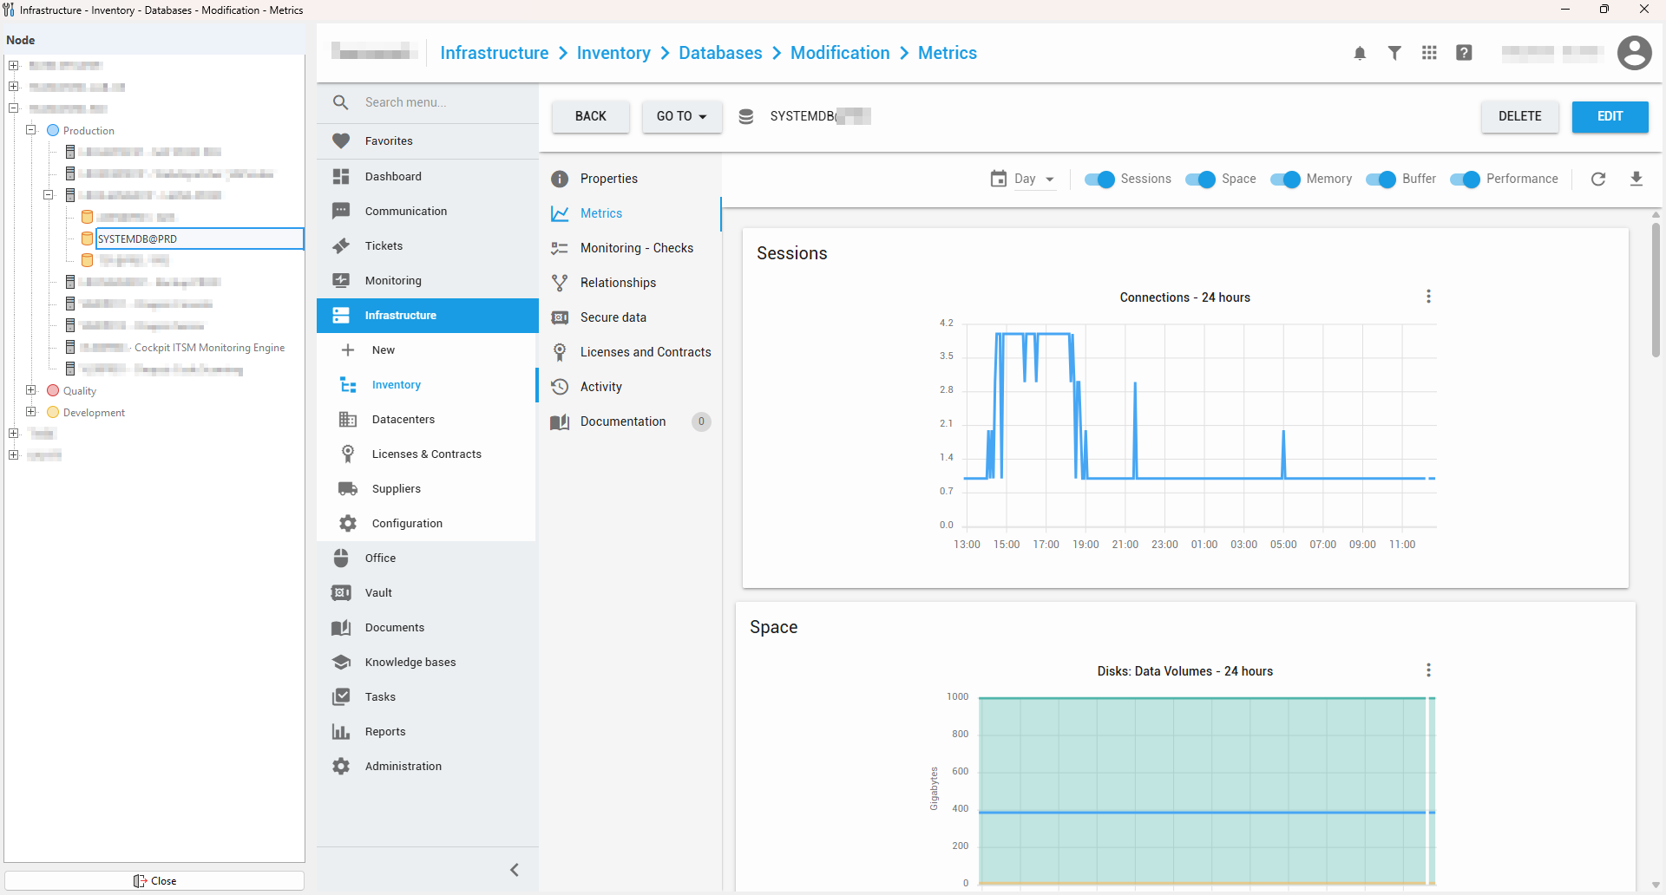Expand the first top-level tree node
Image resolution: width=1666 pixels, height=895 pixels.
tap(13, 65)
